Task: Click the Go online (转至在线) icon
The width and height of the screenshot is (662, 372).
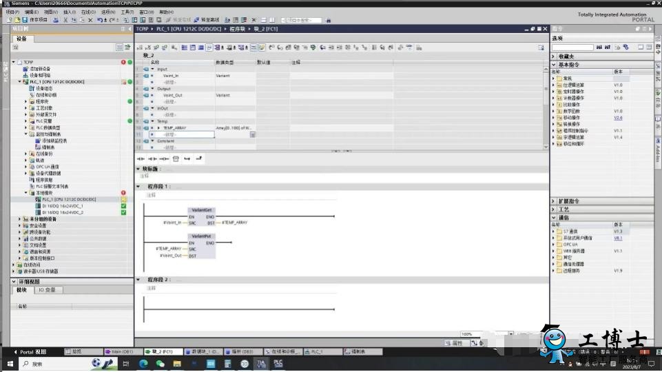Action: point(178,20)
